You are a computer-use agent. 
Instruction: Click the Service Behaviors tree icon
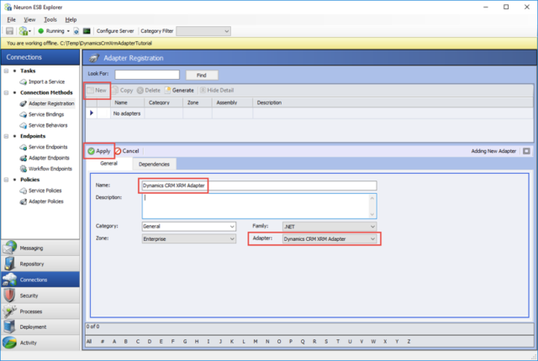[x=24, y=125]
